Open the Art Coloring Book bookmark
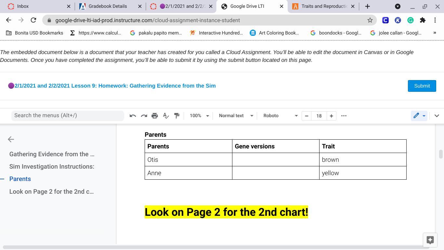 (x=275, y=33)
